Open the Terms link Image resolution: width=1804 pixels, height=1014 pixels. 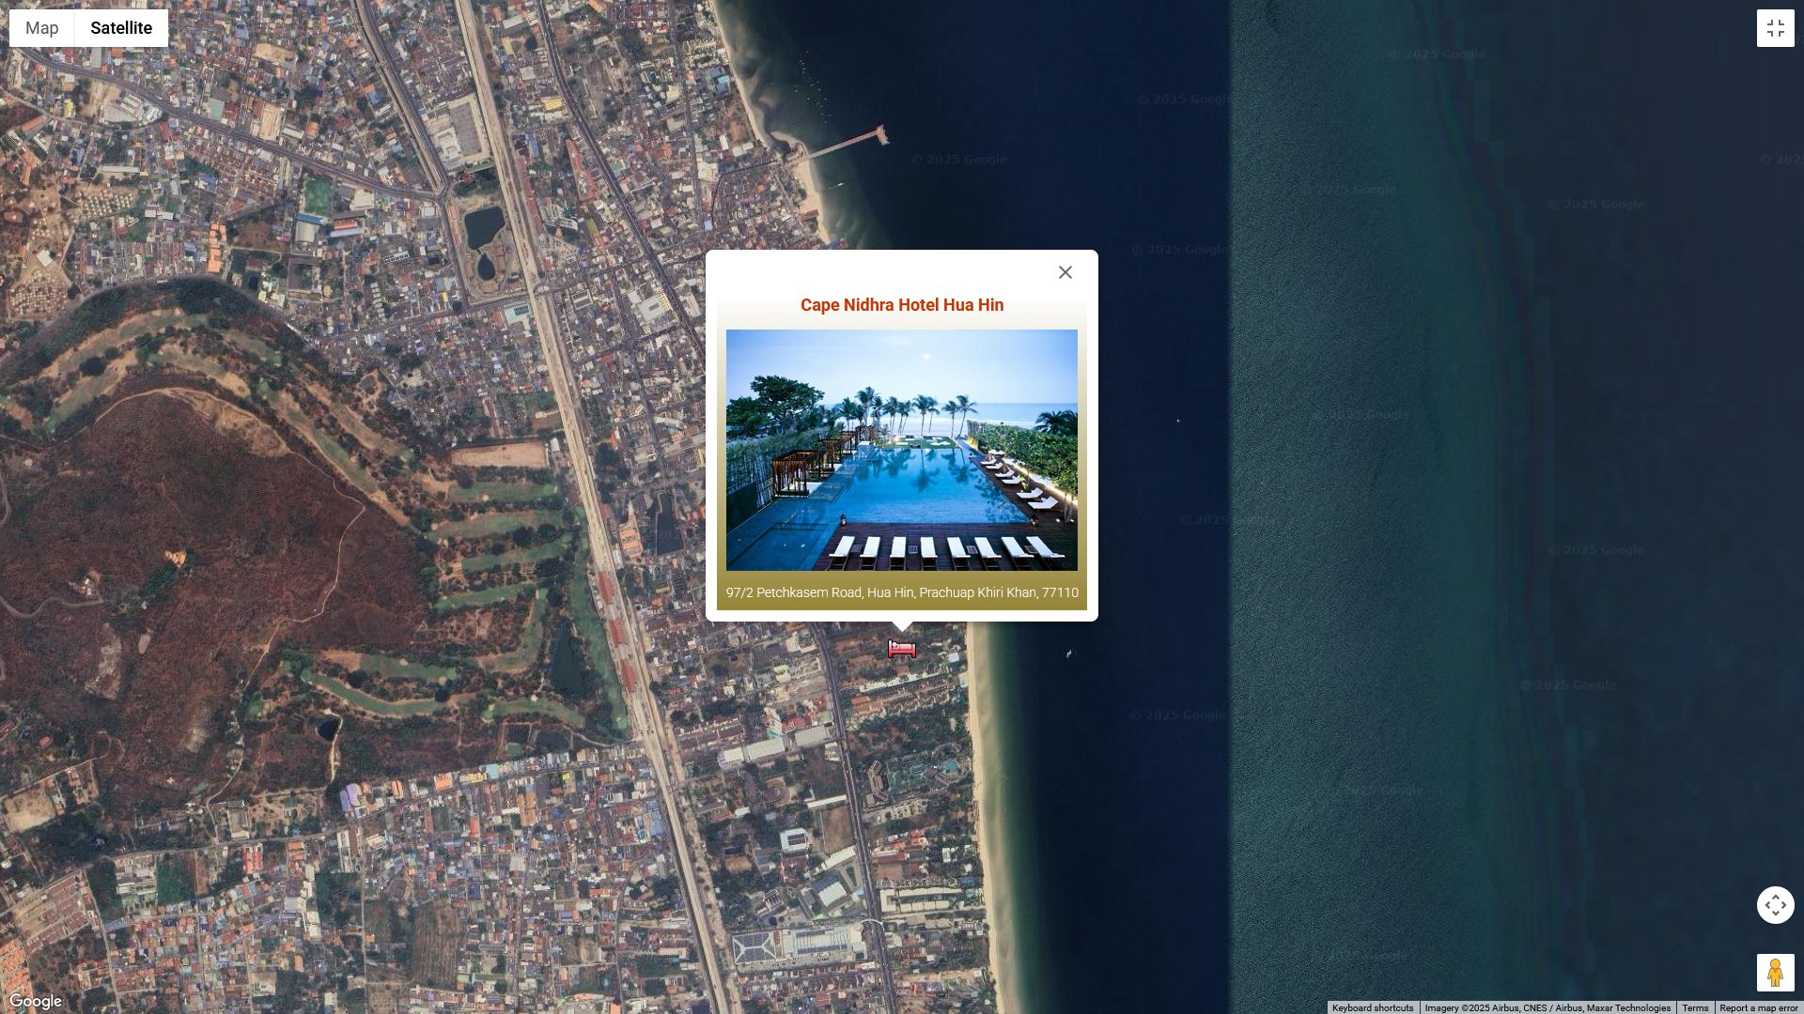1694,1007
